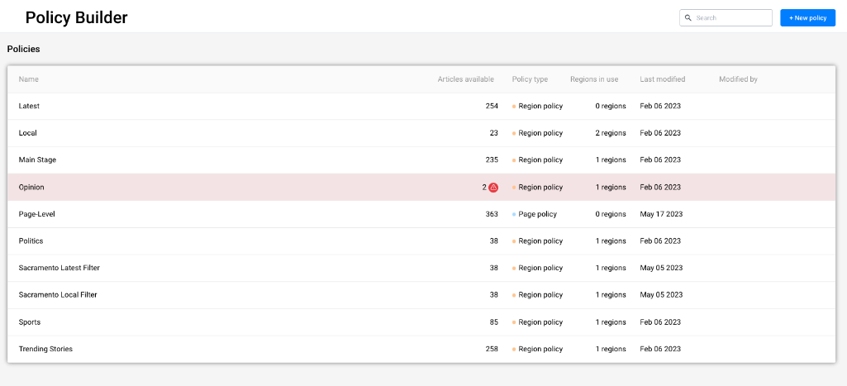
Task: Open Sacramento Latest Filter policy
Action: pos(421,268)
